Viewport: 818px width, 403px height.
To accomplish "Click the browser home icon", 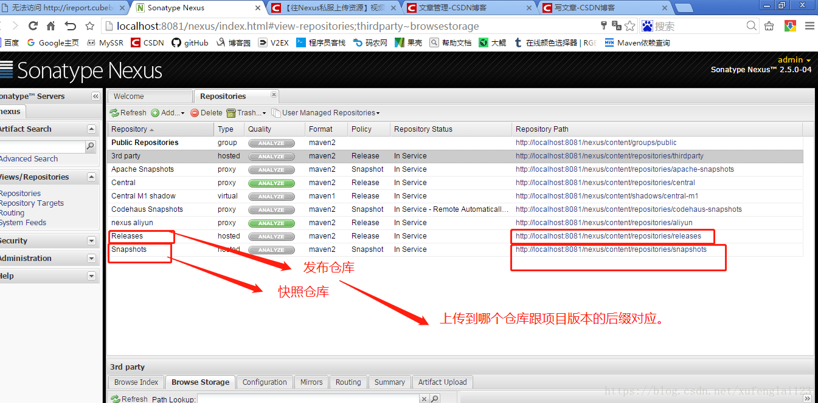I will pyautogui.click(x=51, y=26).
